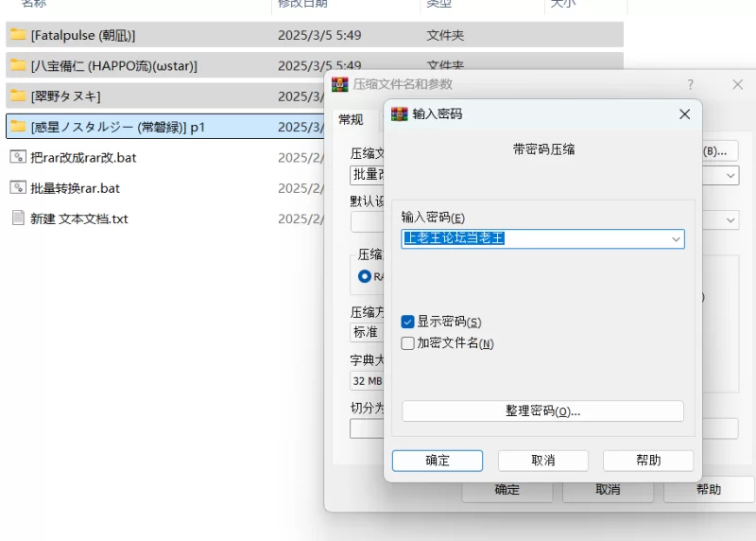The height and width of the screenshot is (541, 756).
Task: Click the 带密码压缩 heading text
Action: point(543,149)
